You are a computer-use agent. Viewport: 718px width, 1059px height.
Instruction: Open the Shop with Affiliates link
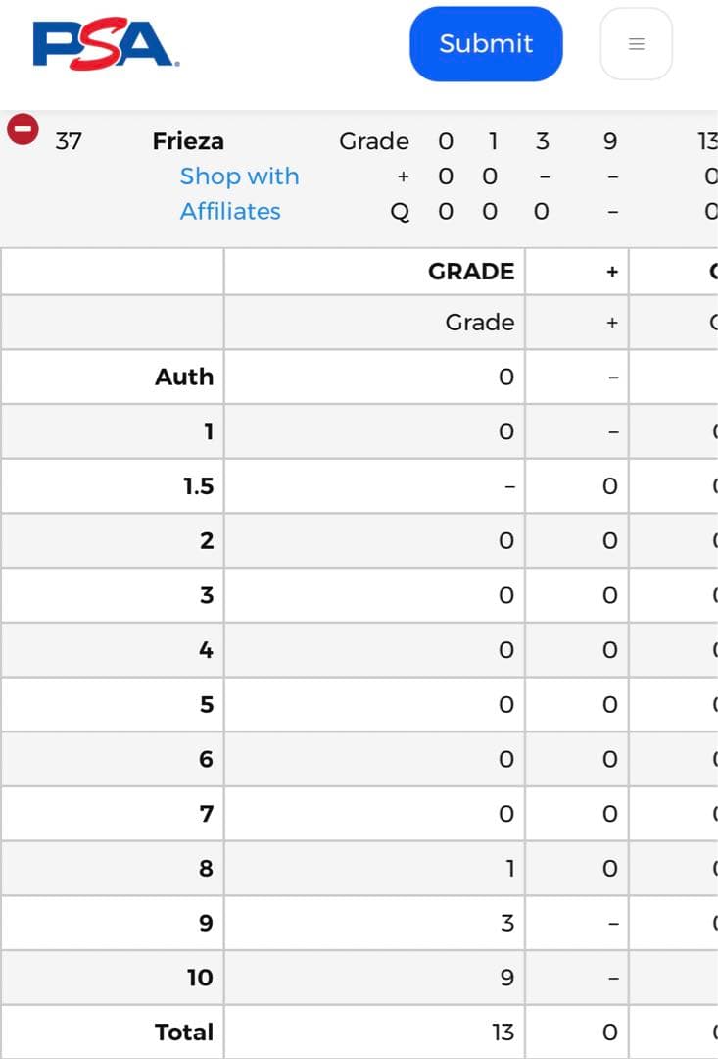click(239, 193)
